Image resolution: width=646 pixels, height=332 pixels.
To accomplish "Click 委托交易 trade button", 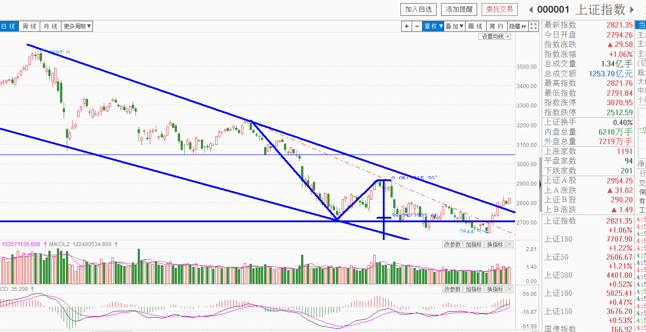I will (500, 9).
